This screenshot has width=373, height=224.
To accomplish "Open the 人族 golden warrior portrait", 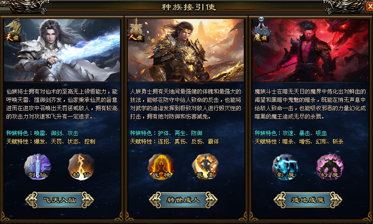I will [x=186, y=50].
